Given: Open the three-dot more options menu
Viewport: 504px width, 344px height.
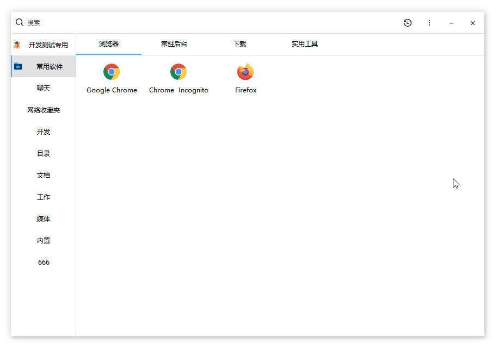Looking at the screenshot, I should coord(429,23).
